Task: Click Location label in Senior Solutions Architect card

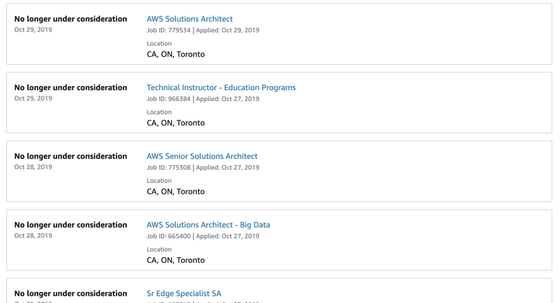Action: coord(159,181)
